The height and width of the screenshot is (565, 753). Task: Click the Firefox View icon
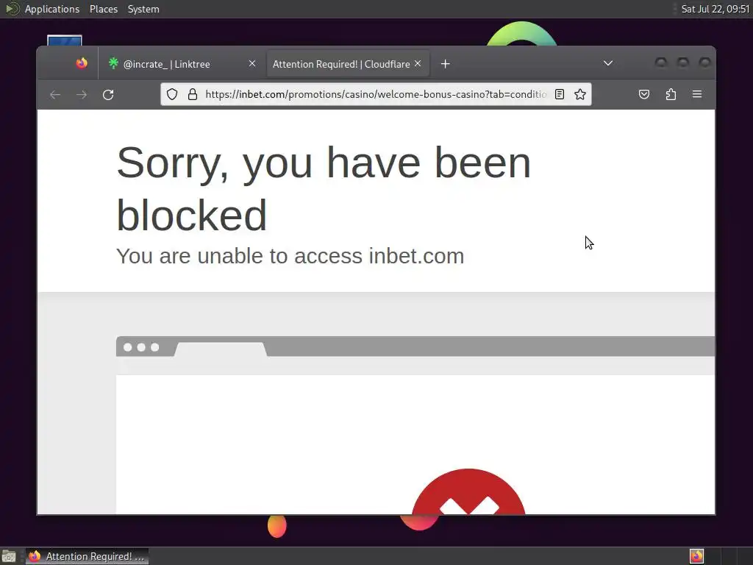point(82,63)
